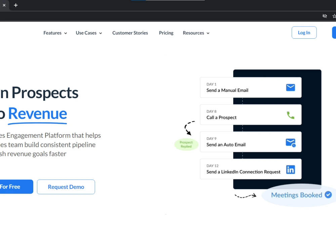Click the blue checkmark beside Meetings Booked
Image resolution: width=336 pixels, height=252 pixels.
coord(328,195)
